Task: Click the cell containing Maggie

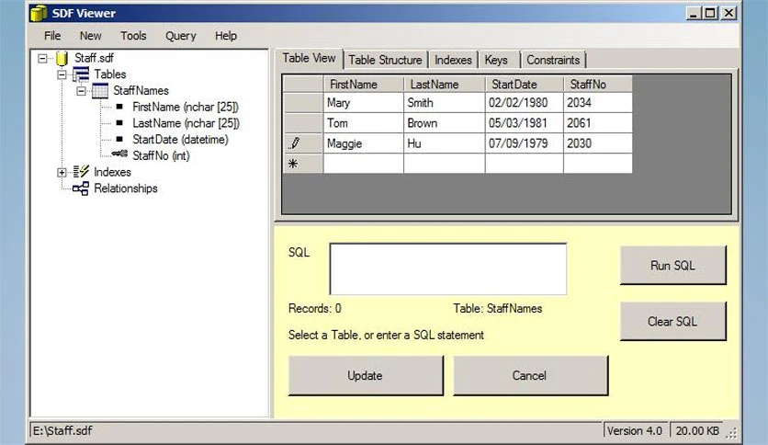Action: pos(364,143)
